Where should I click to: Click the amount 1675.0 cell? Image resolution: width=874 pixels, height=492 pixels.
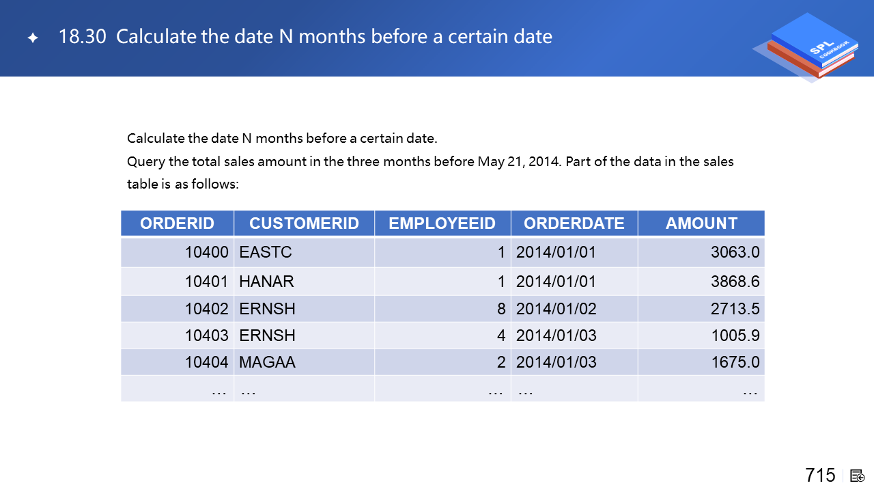(x=735, y=362)
